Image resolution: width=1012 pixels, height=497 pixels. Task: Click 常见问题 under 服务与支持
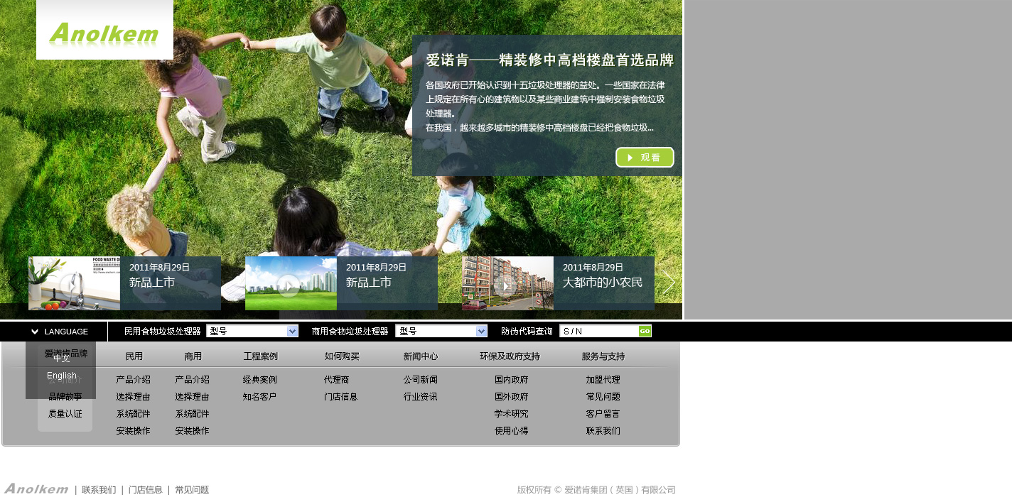pos(603,397)
